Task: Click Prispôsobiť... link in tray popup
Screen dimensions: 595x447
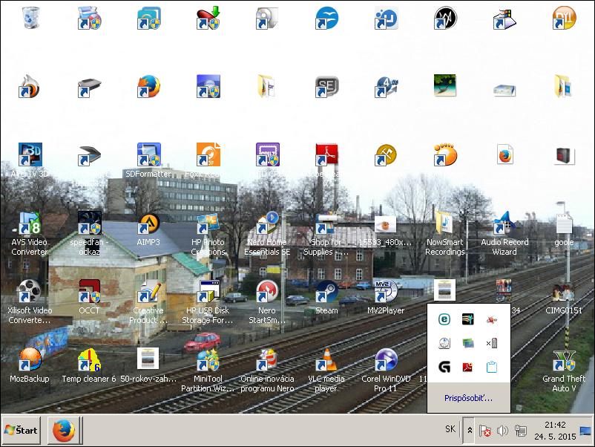Action: point(468,398)
